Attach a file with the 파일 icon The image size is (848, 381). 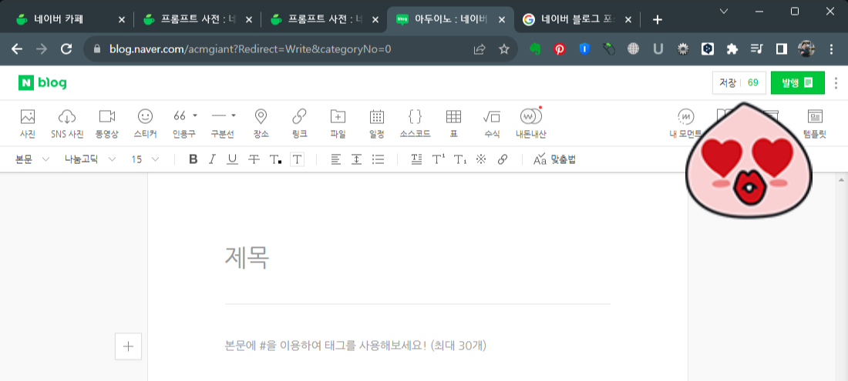click(338, 124)
